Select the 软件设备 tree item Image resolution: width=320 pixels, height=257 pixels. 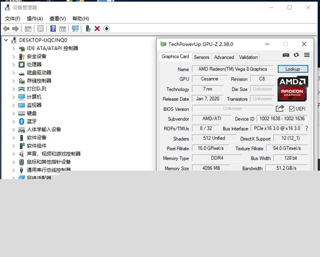(36, 138)
